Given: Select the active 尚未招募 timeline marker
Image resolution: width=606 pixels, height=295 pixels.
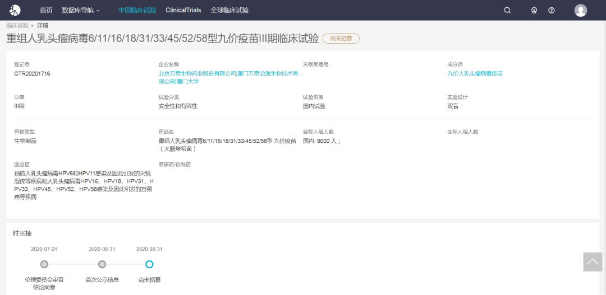Looking at the screenshot, I should 149,264.
